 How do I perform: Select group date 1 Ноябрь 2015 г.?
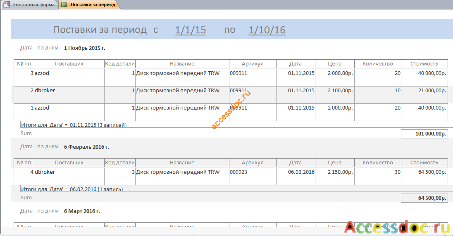coord(85,48)
